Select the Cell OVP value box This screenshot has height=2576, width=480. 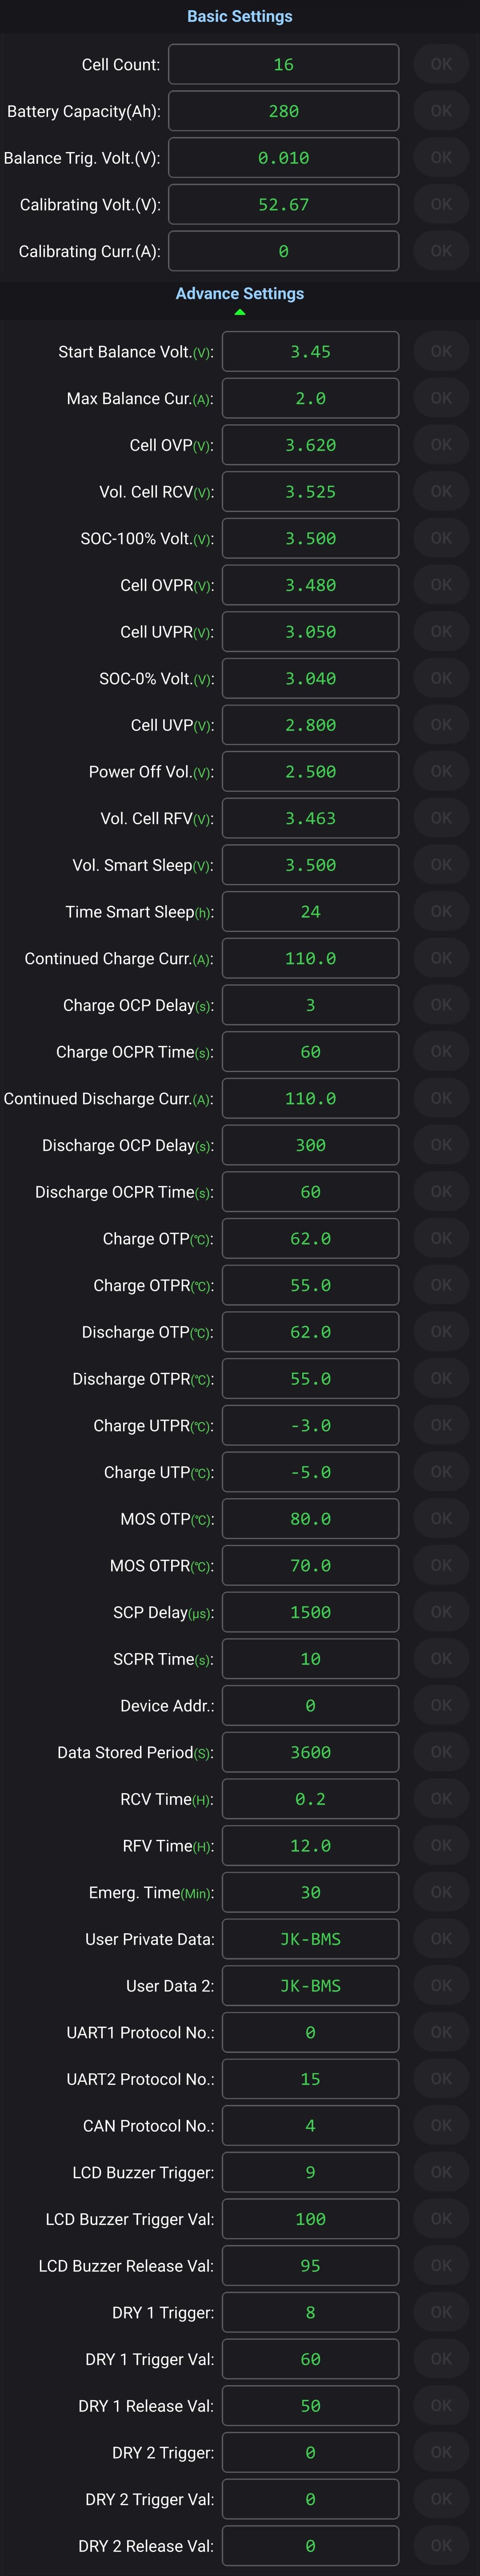point(310,445)
